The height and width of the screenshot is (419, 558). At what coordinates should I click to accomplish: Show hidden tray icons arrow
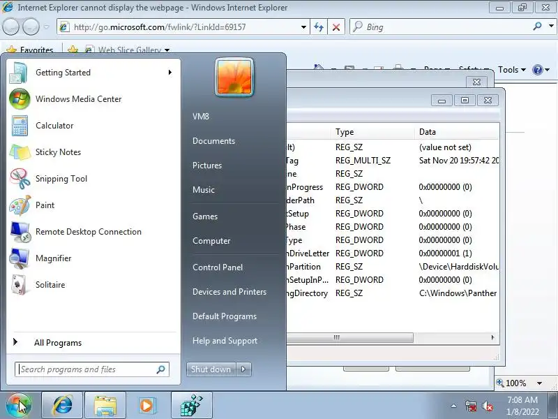(x=454, y=406)
